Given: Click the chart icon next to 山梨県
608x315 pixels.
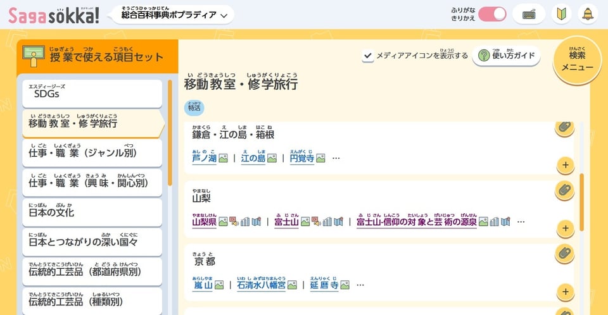Looking at the screenshot, I should [245, 221].
